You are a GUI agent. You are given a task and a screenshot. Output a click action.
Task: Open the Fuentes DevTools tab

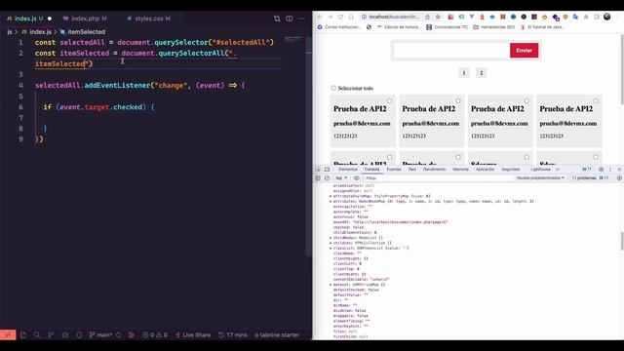click(394, 169)
